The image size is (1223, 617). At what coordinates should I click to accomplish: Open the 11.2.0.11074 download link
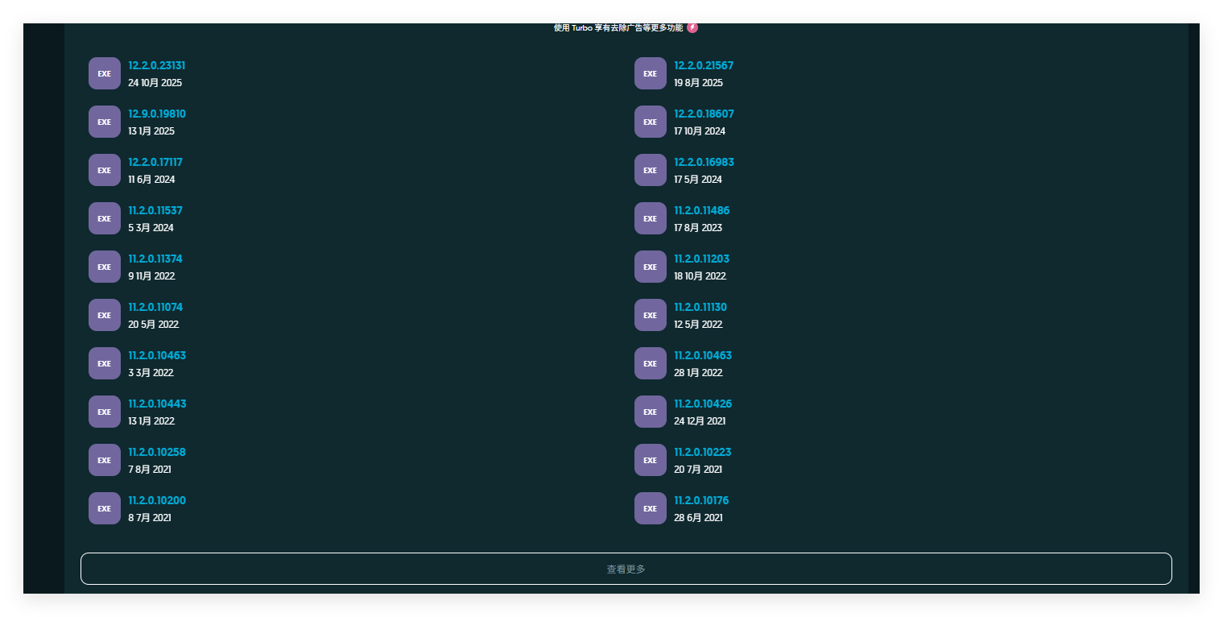pyautogui.click(x=155, y=307)
